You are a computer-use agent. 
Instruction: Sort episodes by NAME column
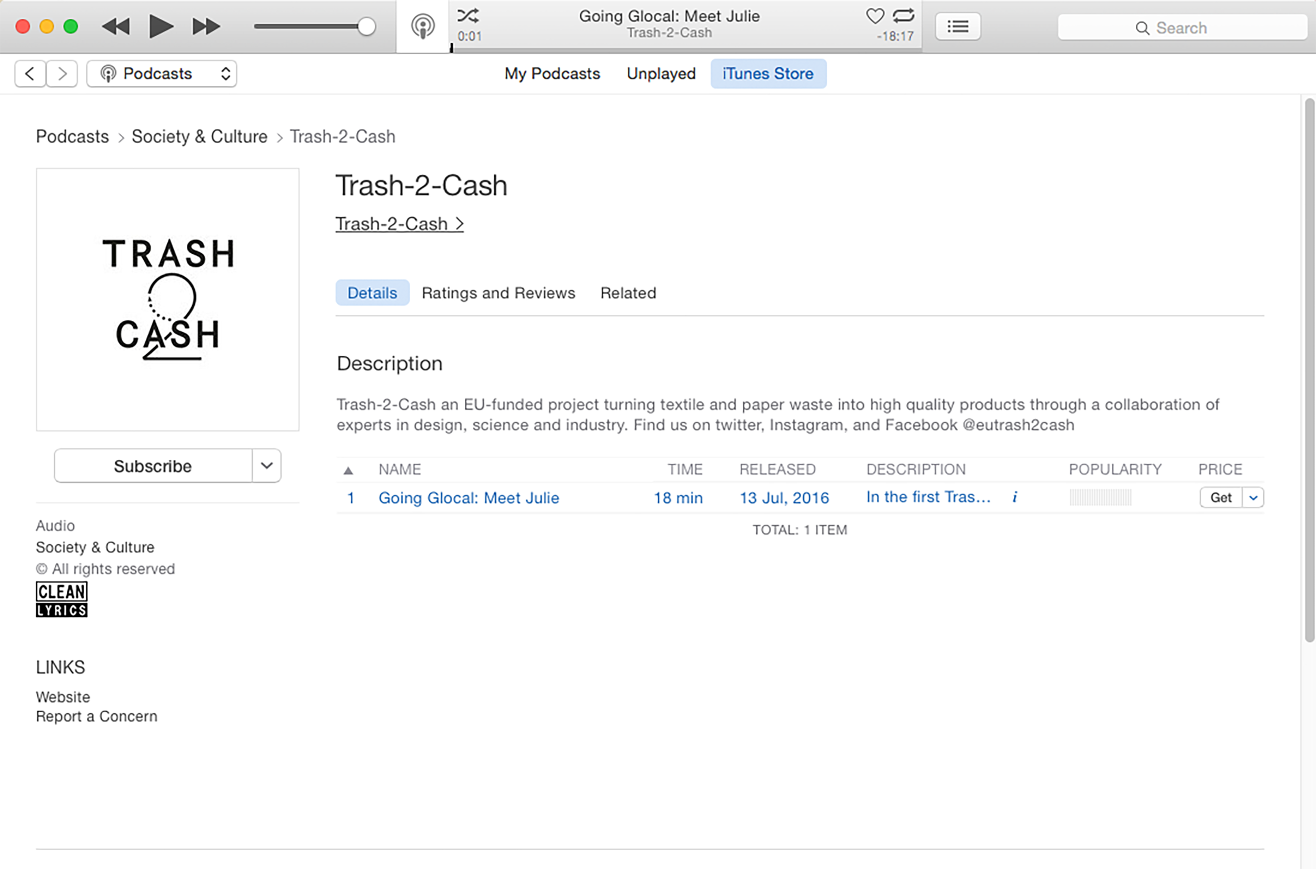tap(400, 470)
